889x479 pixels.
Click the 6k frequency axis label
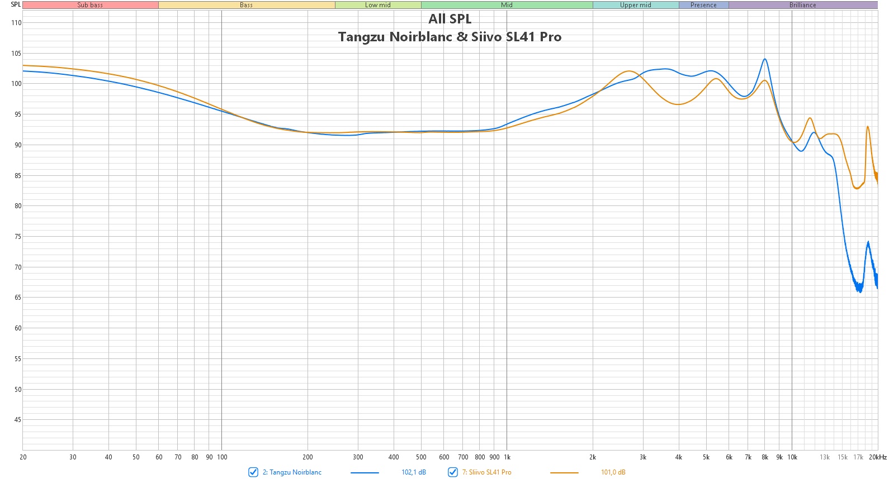pyautogui.click(x=729, y=457)
